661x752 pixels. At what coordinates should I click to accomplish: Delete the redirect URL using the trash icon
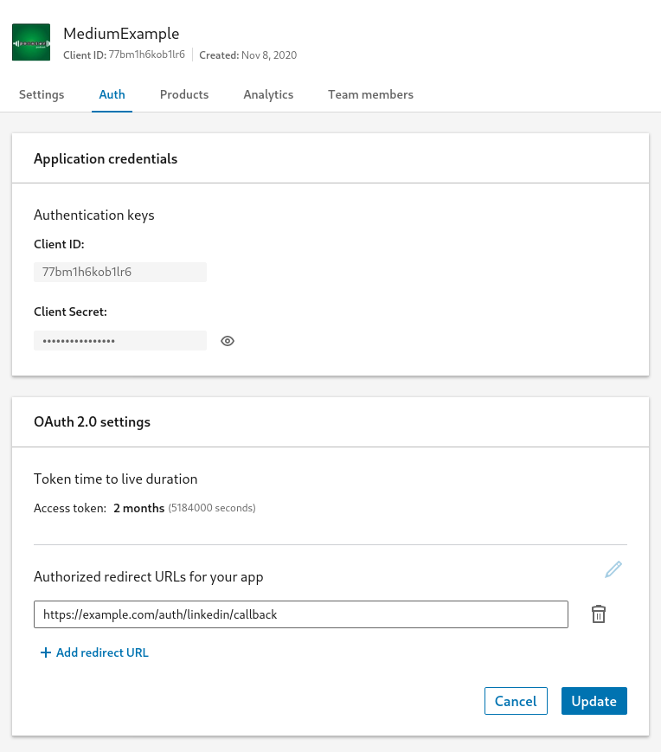click(x=599, y=614)
